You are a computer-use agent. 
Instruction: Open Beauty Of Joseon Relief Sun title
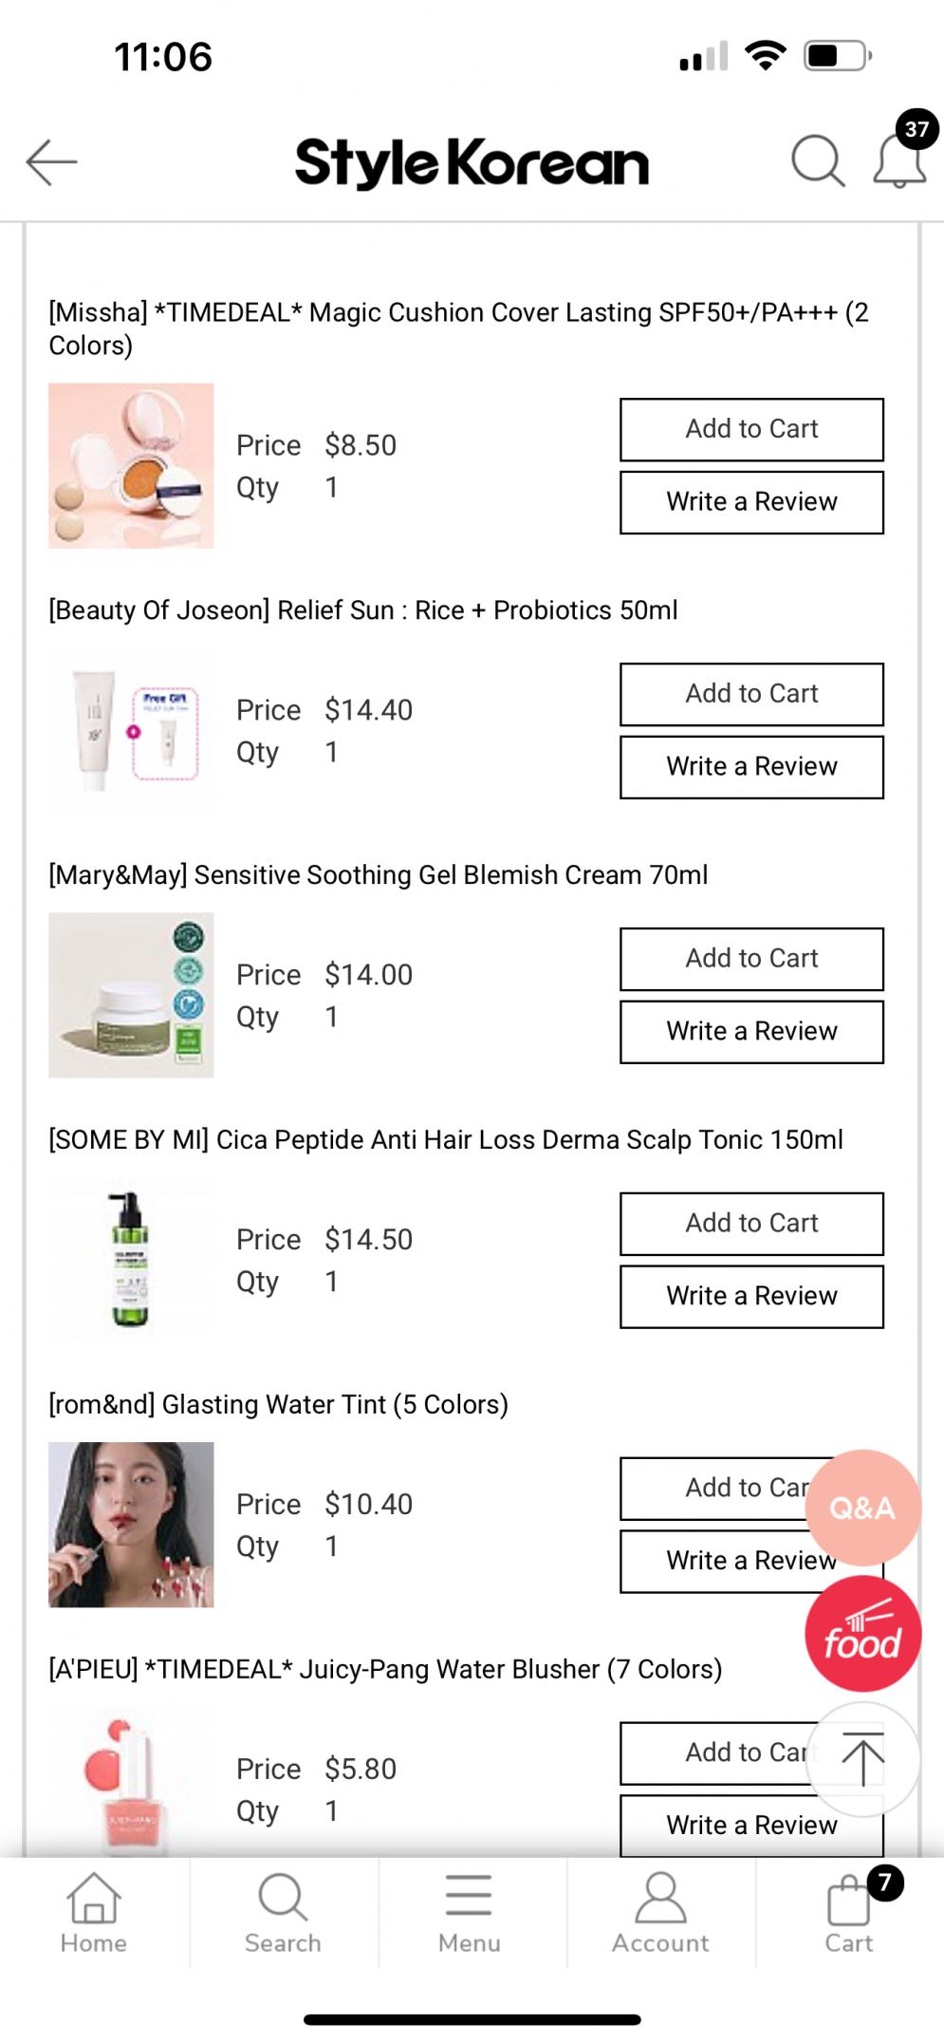[x=363, y=610]
